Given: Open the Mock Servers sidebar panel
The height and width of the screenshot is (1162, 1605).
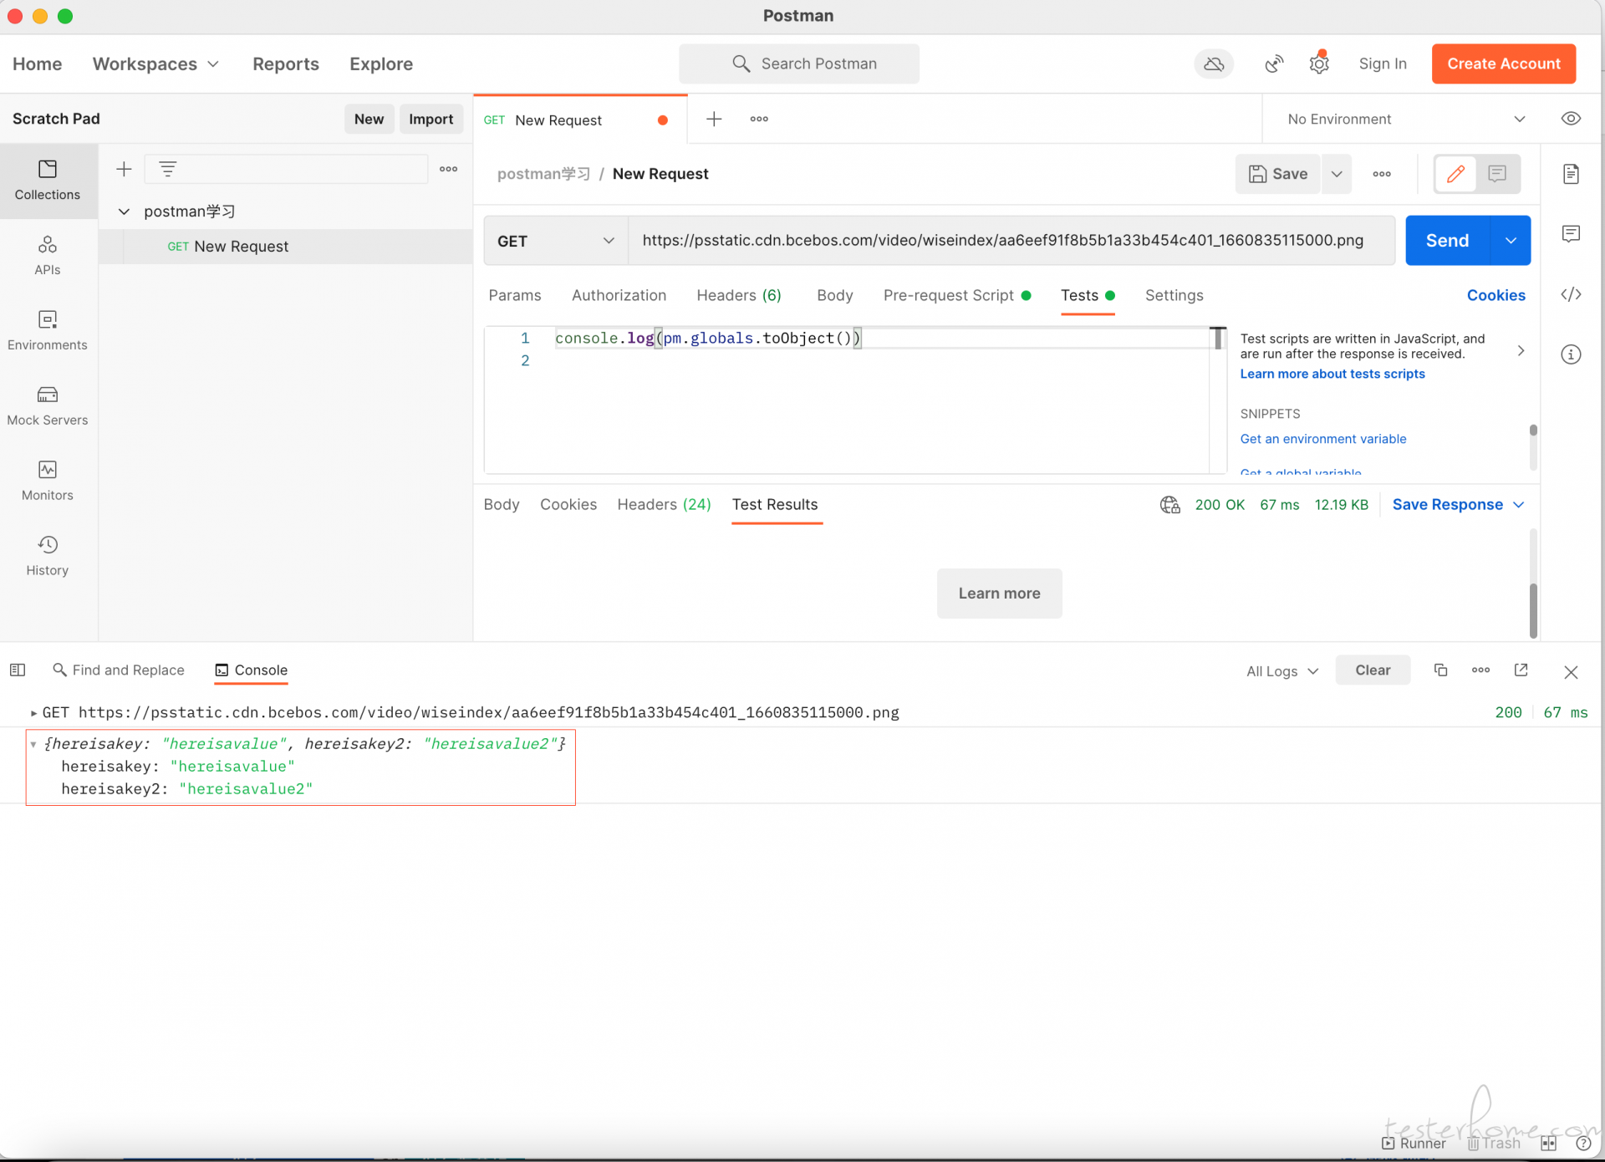Looking at the screenshot, I should (x=48, y=406).
